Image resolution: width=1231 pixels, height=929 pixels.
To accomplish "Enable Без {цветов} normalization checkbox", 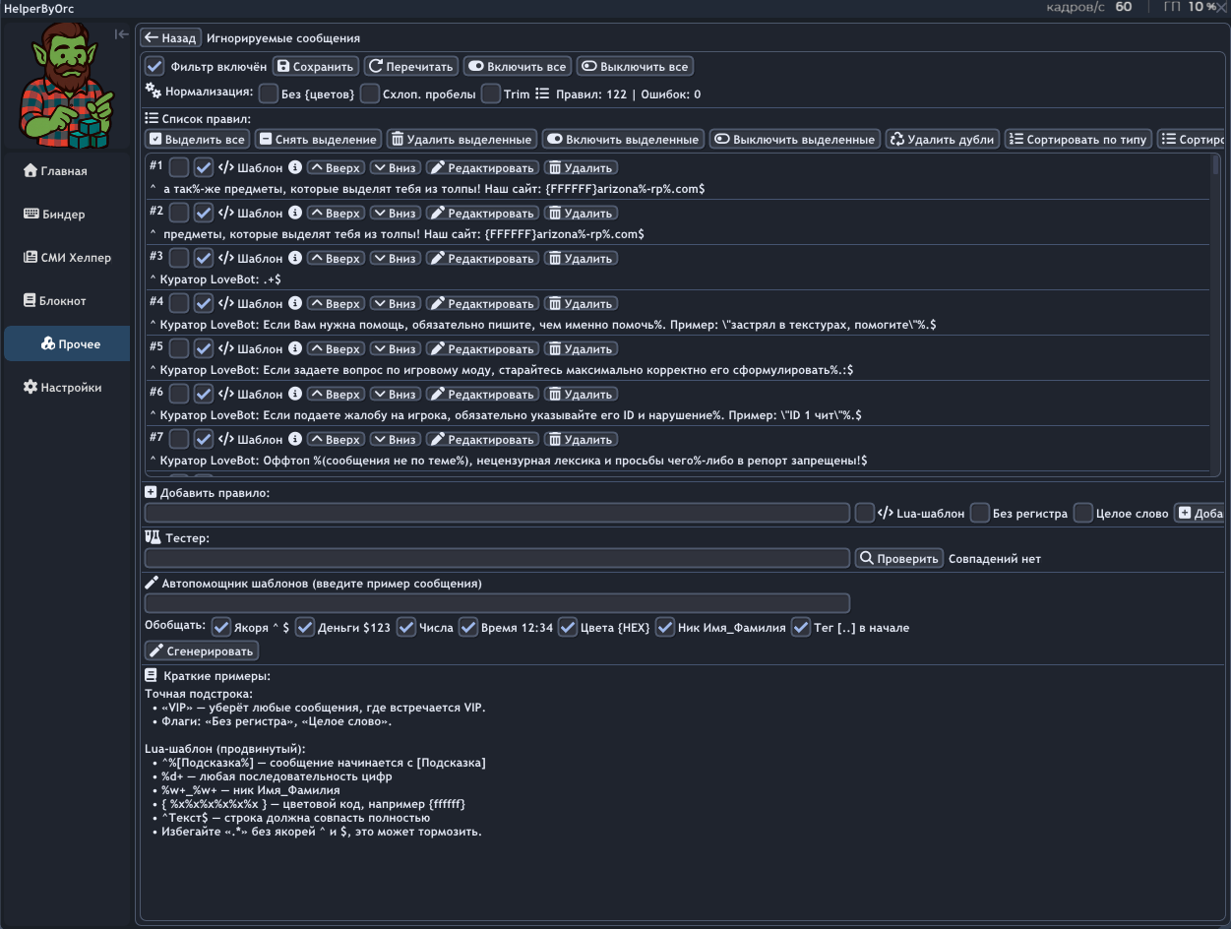I will [269, 94].
